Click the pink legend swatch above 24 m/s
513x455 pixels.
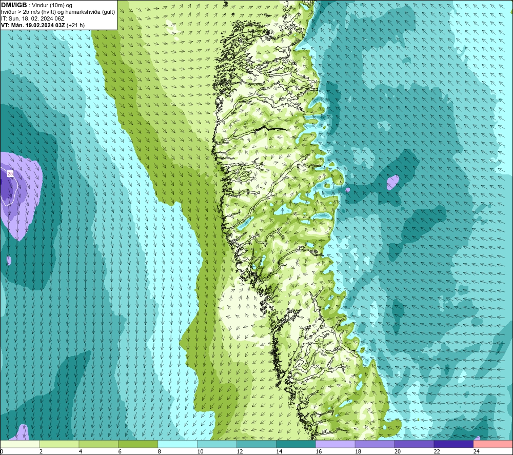pos(493,444)
